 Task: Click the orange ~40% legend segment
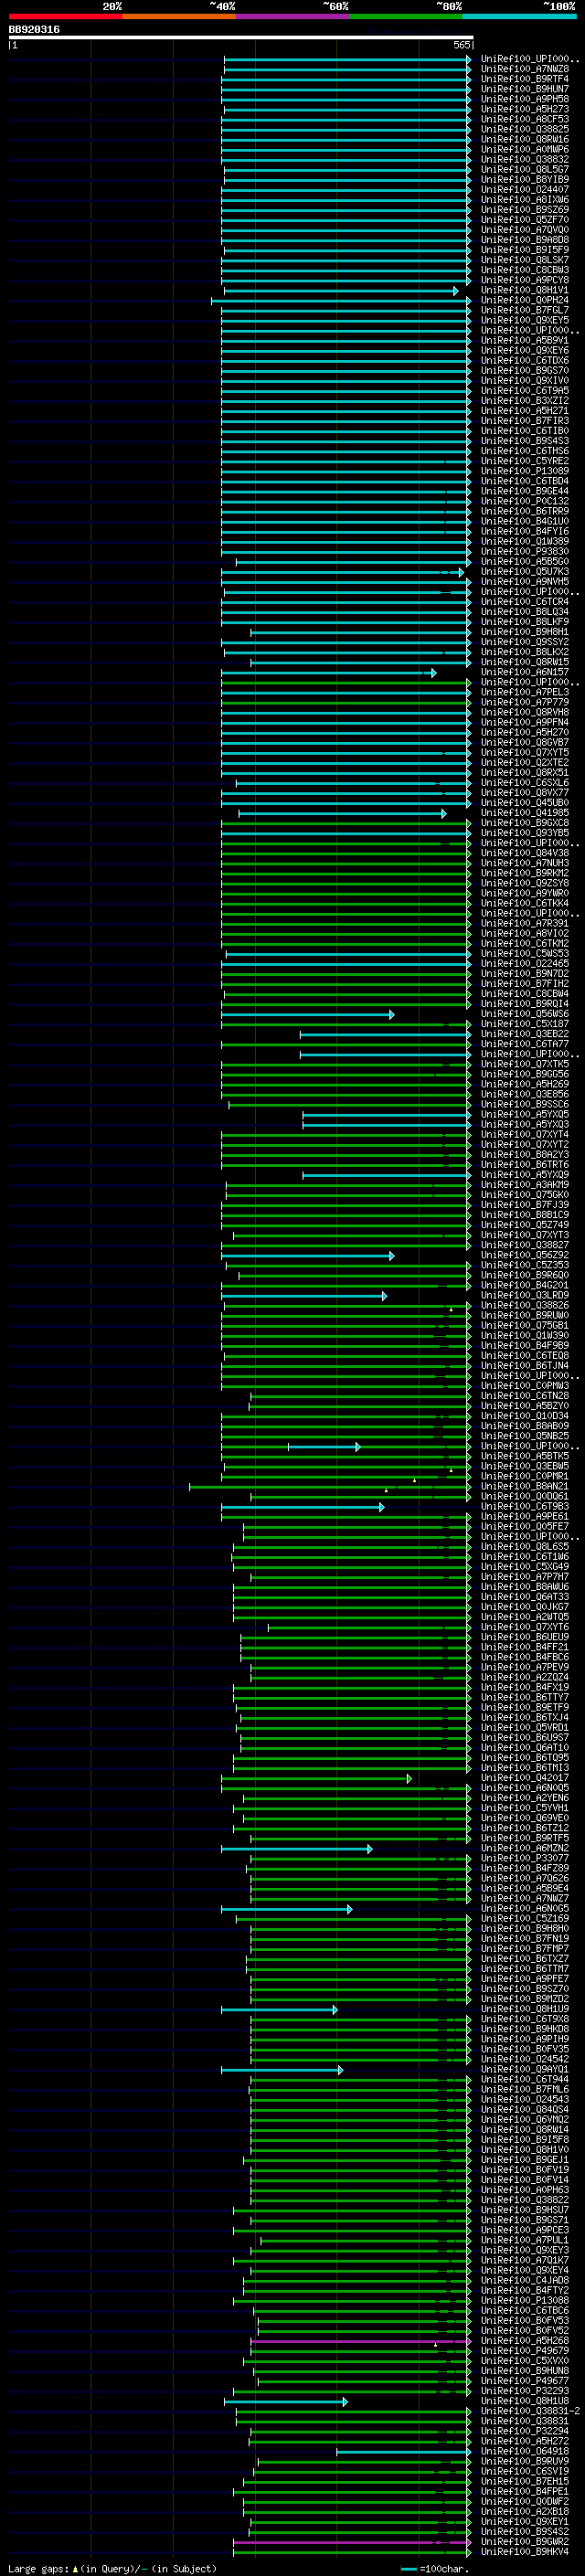click(179, 16)
